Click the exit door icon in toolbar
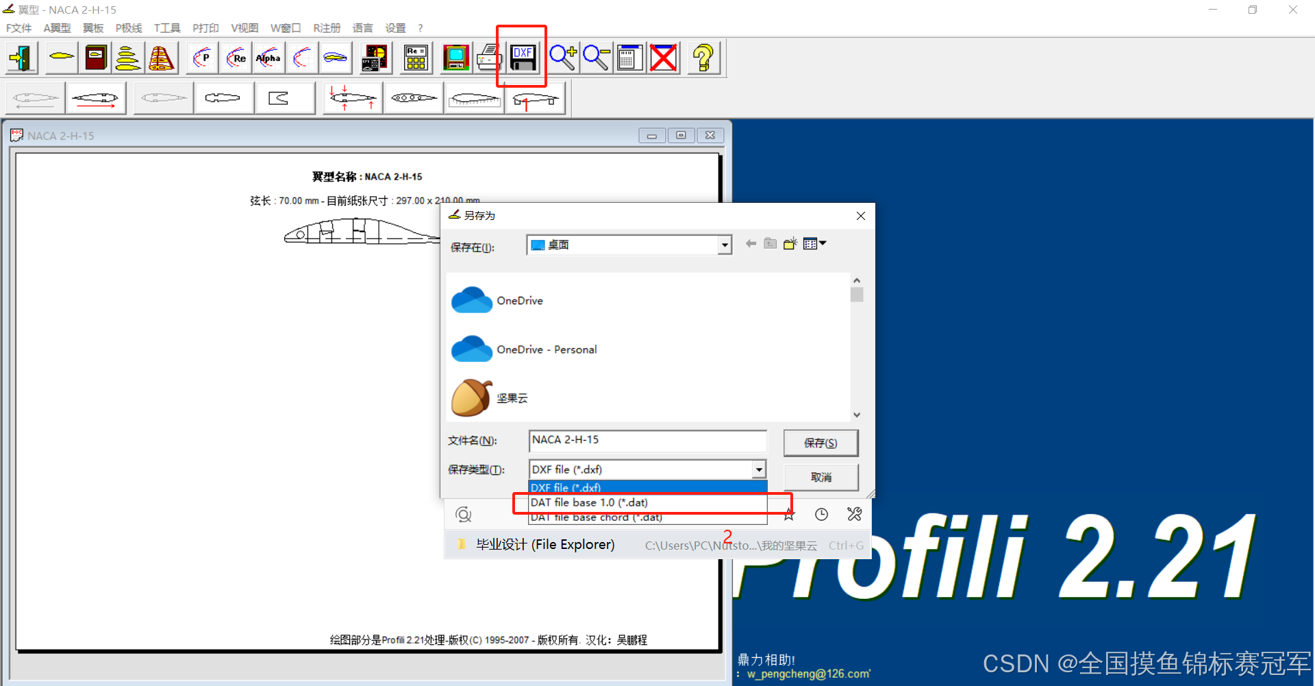This screenshot has width=1315, height=686. 23,58
